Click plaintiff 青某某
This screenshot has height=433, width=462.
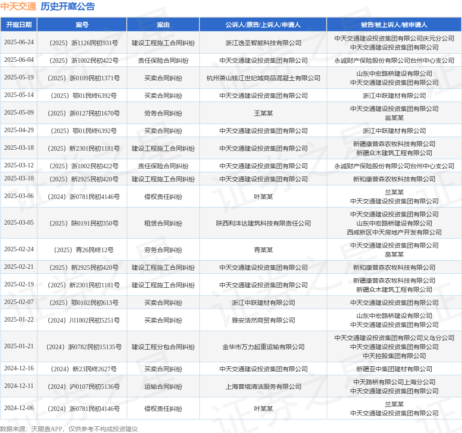[263, 250]
